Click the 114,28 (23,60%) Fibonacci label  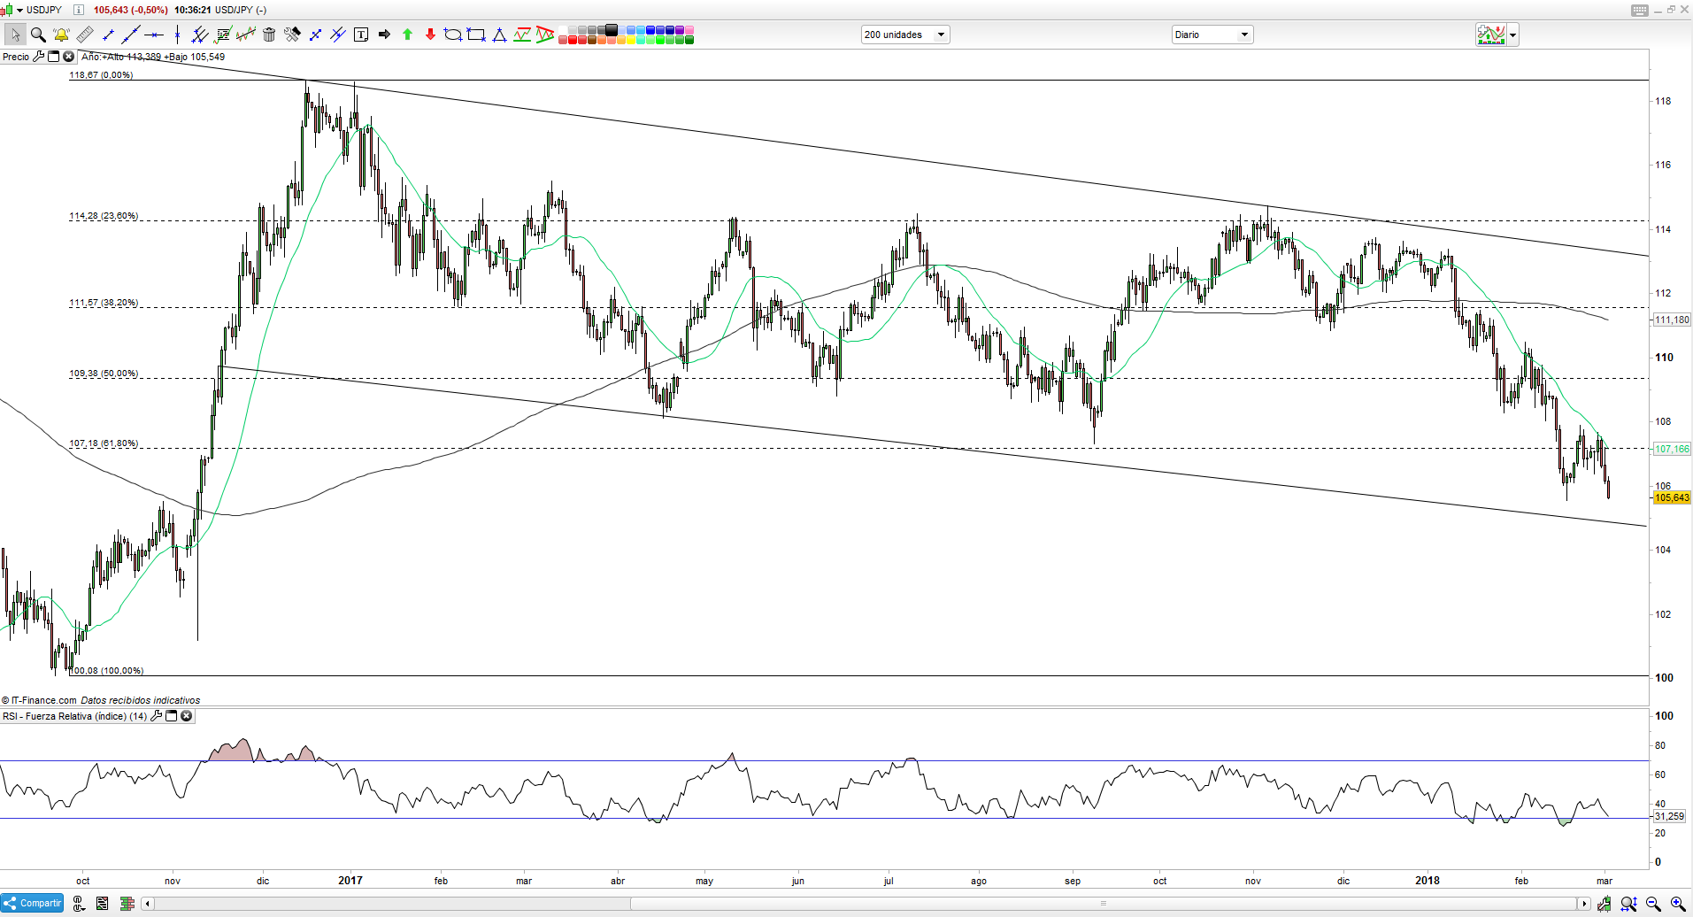(x=104, y=216)
